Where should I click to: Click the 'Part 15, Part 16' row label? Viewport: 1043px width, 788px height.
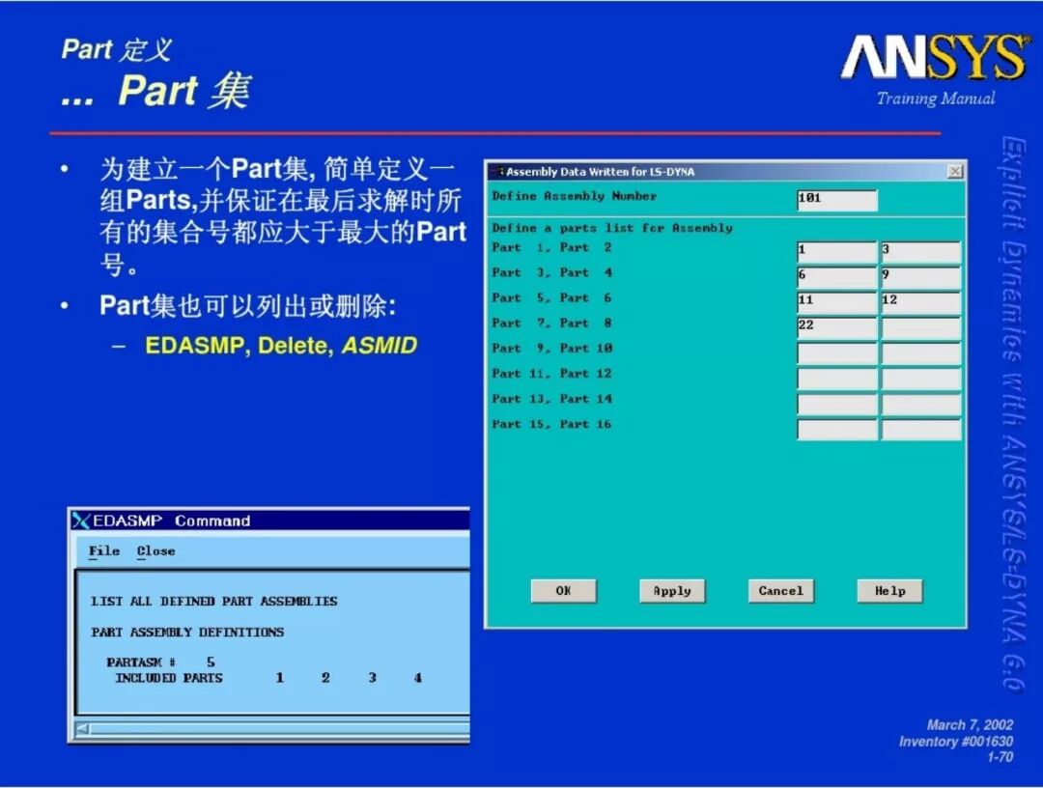(x=551, y=424)
